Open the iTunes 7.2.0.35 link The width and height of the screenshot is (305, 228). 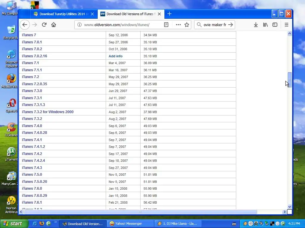(x=35, y=84)
